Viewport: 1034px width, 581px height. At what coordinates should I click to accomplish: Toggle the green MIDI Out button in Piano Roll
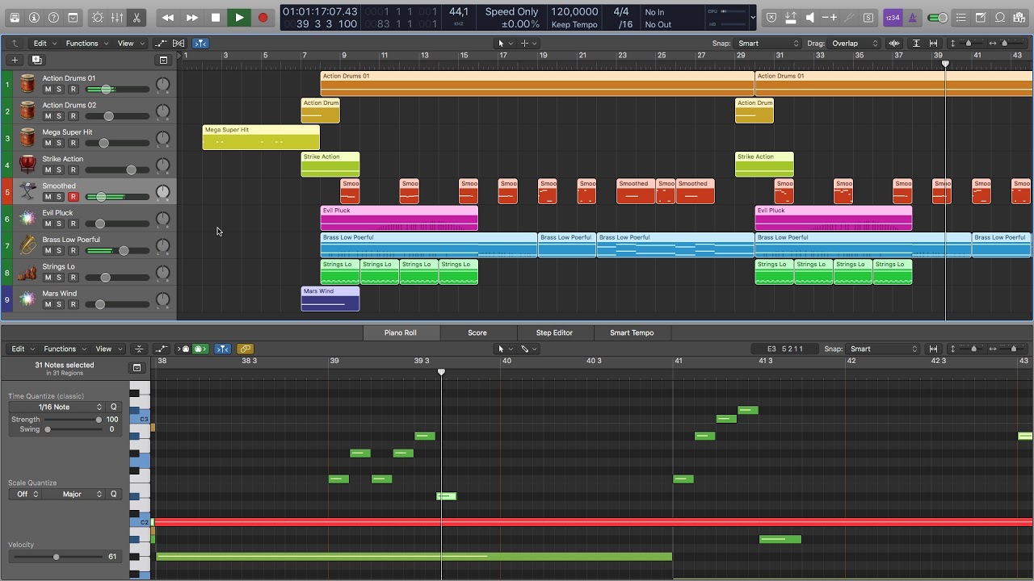click(x=200, y=349)
